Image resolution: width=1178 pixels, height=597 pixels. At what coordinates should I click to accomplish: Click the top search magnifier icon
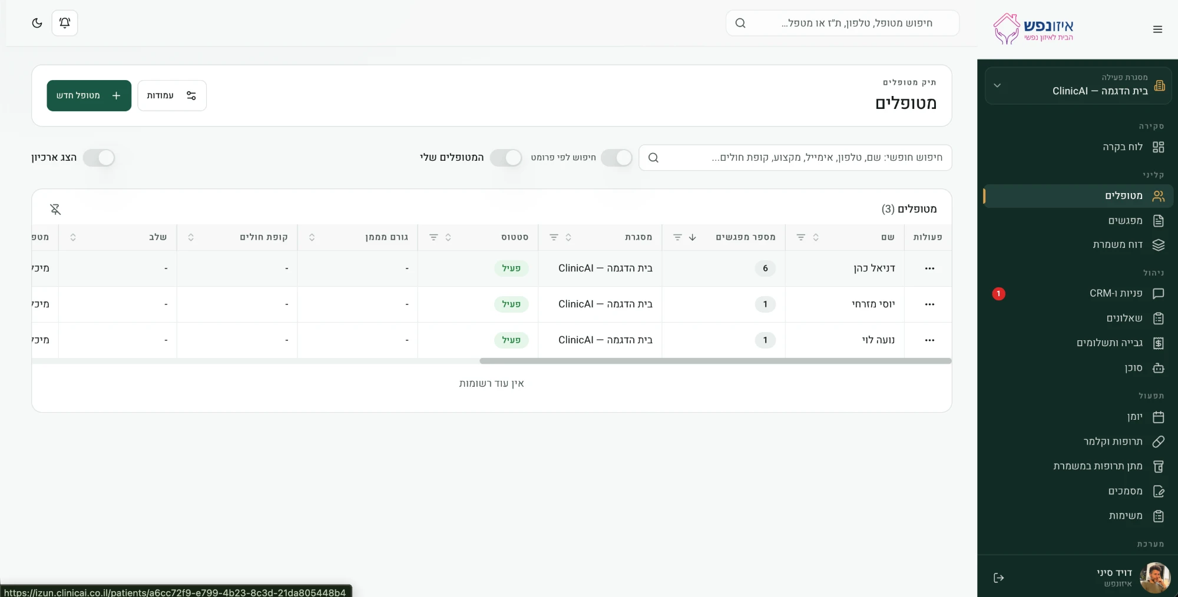click(740, 23)
